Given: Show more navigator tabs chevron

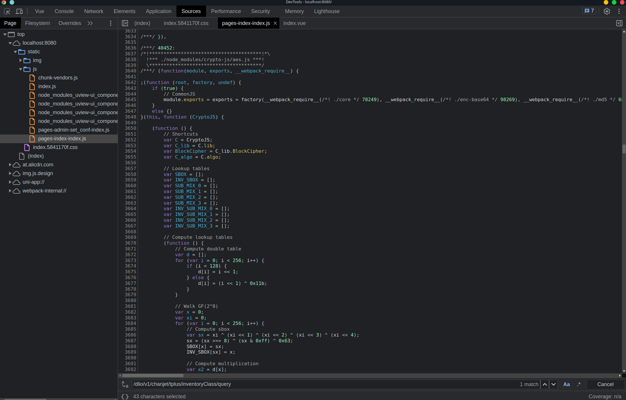Looking at the screenshot, I should (x=90, y=23).
